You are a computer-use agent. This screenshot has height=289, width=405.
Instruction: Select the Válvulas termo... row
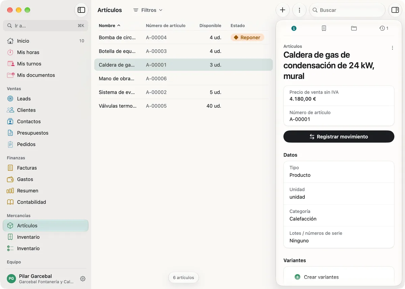pos(183,106)
